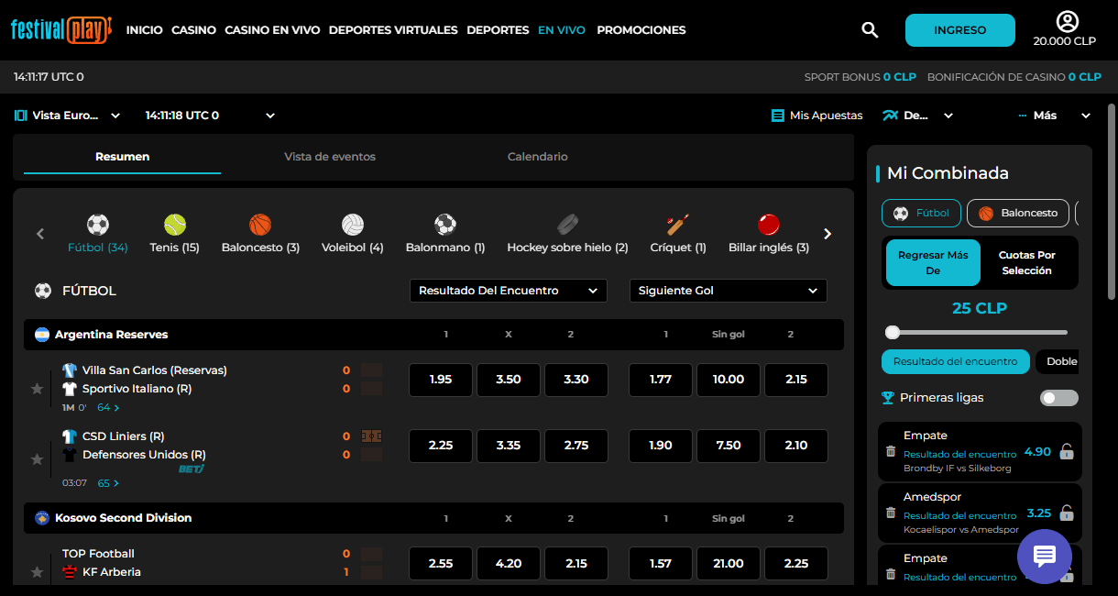Screen dimensions: 1118x596
Task: Favorite the Villa San Carlos match star
Action: [x=37, y=389]
